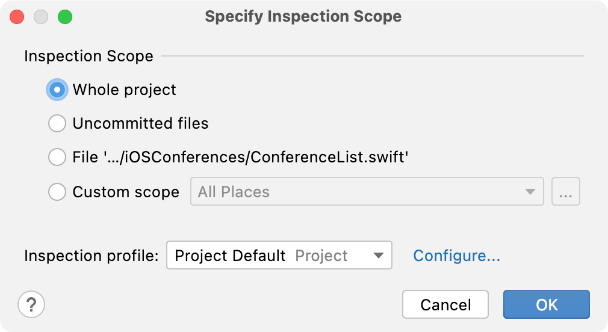Choose the Uncommitted files option
Viewport: 608px width, 332px height.
tap(57, 123)
